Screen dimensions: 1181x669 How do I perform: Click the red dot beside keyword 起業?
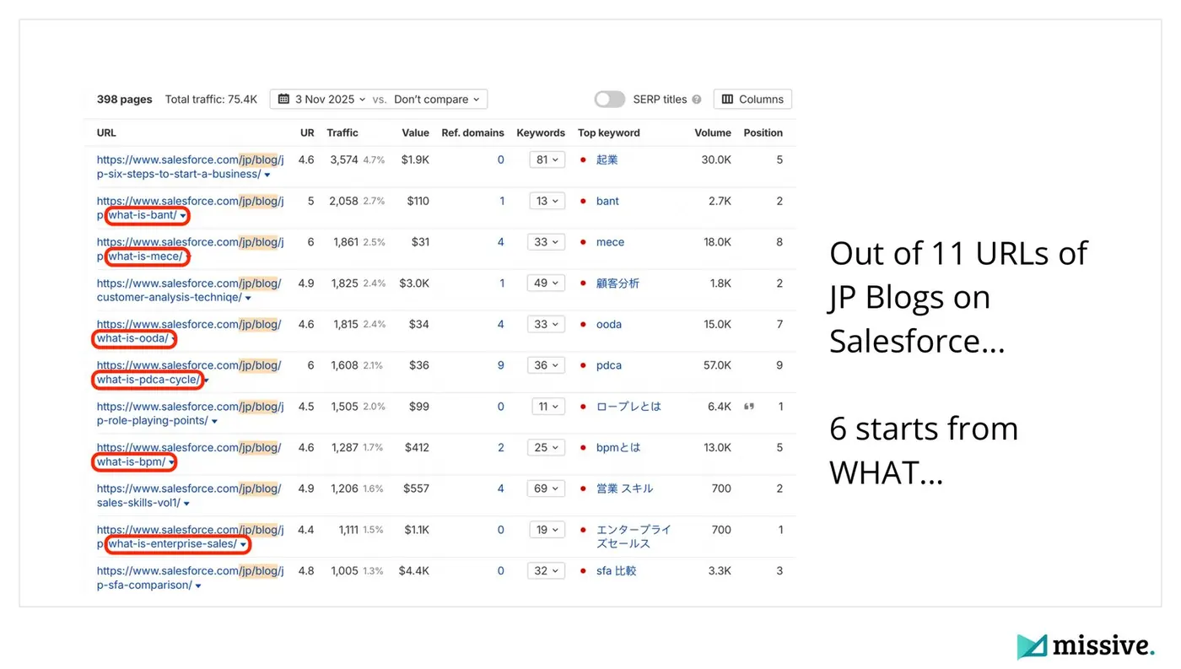(583, 159)
